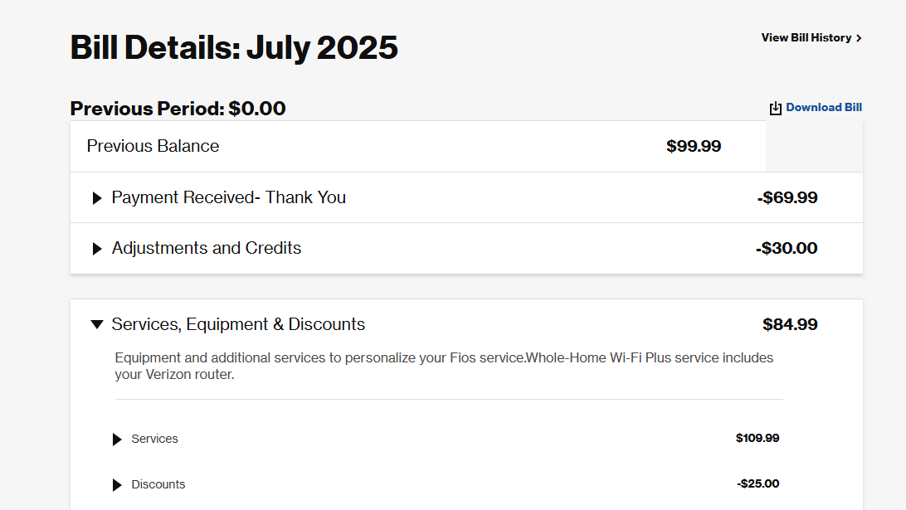Image resolution: width=906 pixels, height=510 pixels.
Task: Click the Previous Balance row label
Action: (x=153, y=146)
